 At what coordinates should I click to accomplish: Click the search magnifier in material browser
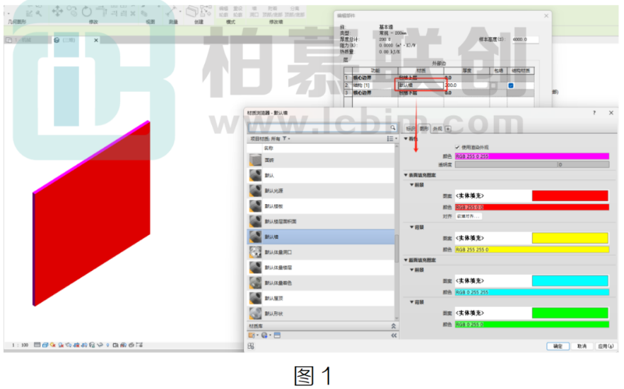392,128
